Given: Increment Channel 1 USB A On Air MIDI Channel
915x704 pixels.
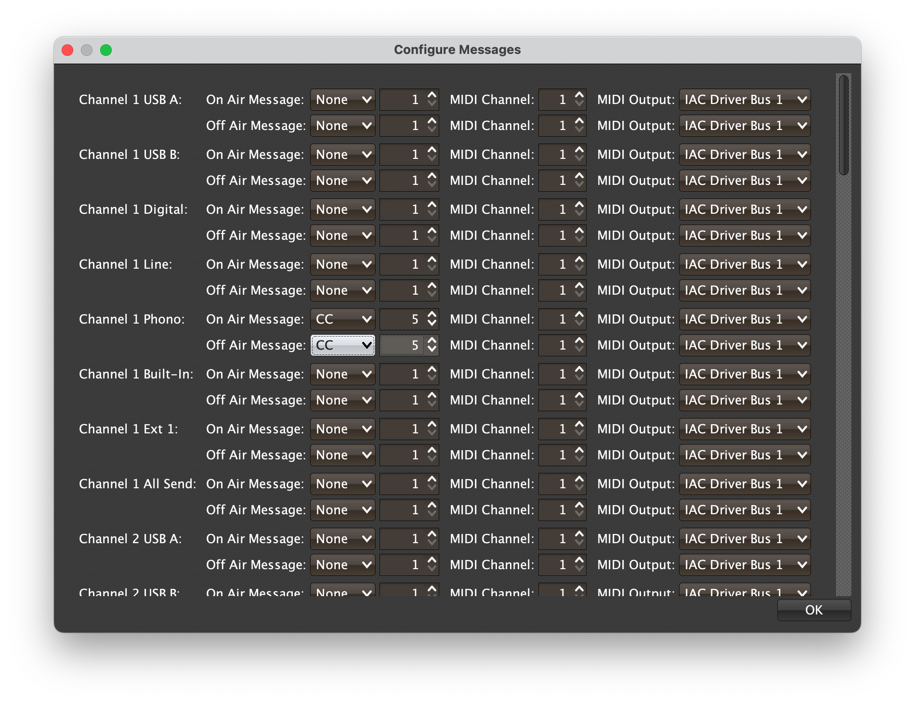Looking at the screenshot, I should (579, 95).
